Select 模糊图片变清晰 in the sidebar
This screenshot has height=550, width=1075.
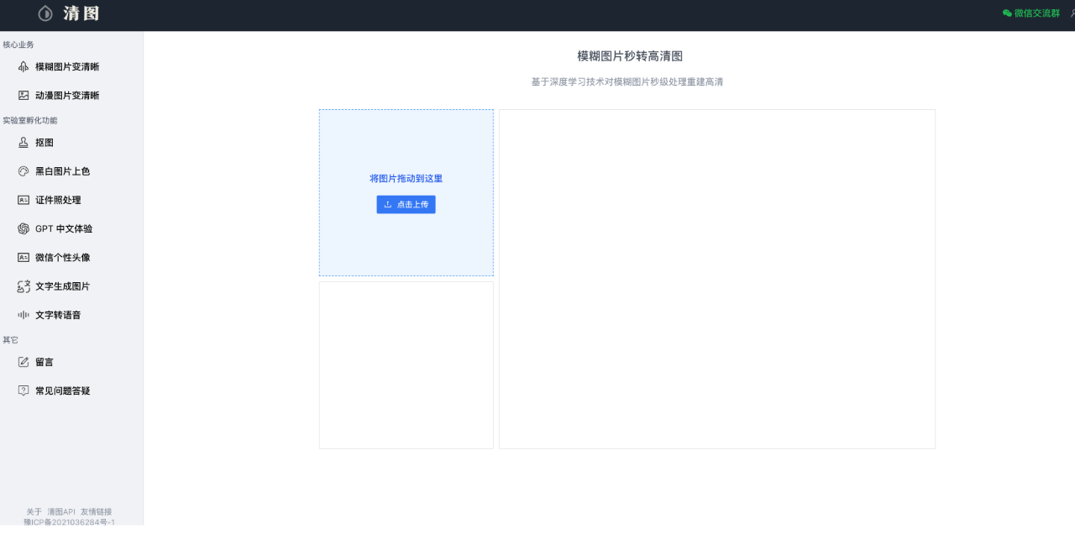pos(67,66)
